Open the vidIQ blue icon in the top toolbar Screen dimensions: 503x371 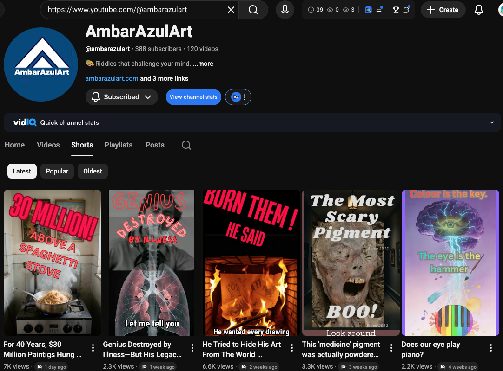click(368, 10)
